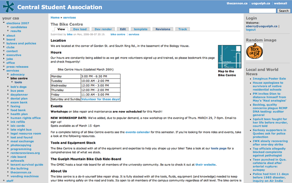The width and height of the screenshot is (292, 183).
Task: Open human rights office sidebar link
Action: [x=26, y=118]
